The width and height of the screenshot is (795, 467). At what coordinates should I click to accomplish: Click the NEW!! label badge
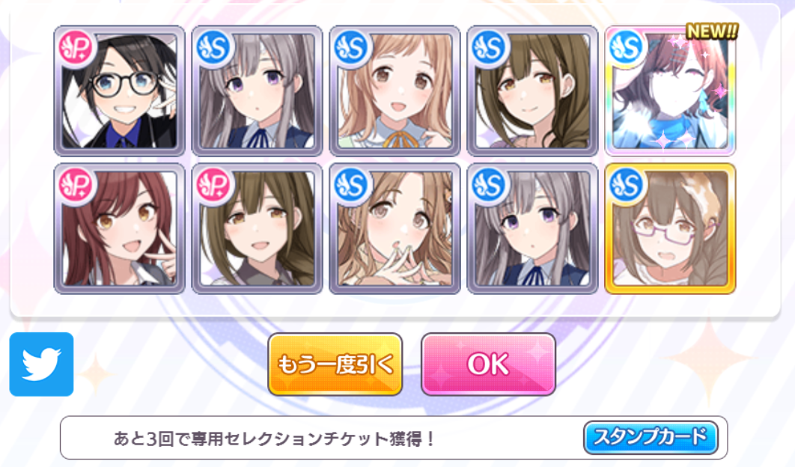click(712, 31)
